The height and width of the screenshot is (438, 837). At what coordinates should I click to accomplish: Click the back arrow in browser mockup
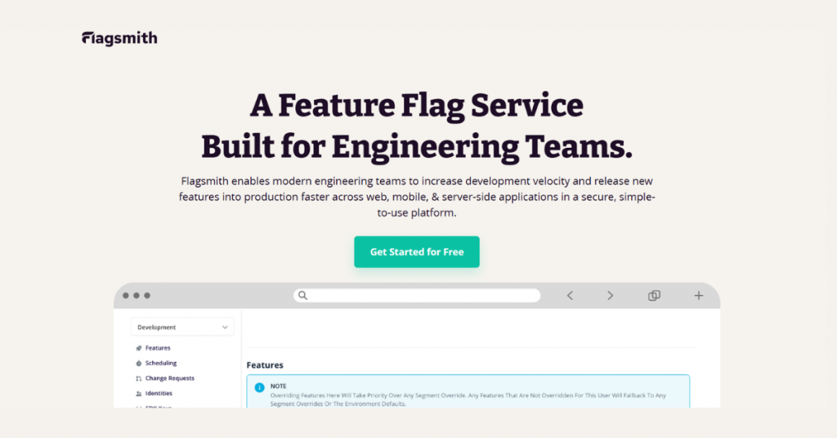tap(570, 296)
